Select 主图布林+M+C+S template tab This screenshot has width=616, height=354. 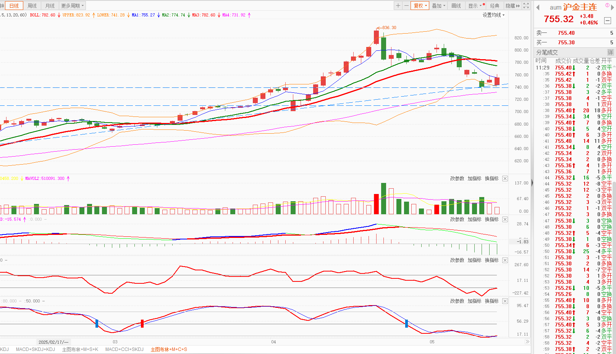click(169, 349)
